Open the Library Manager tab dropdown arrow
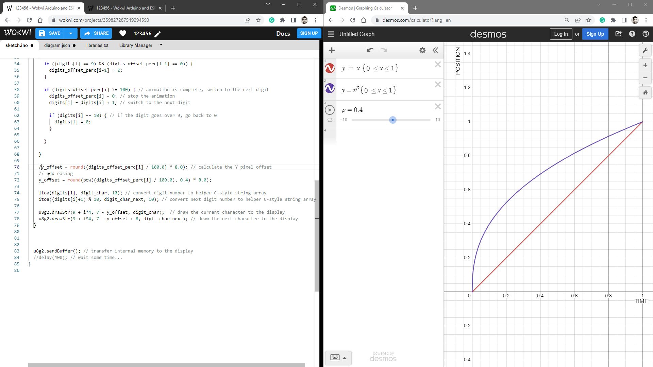The image size is (653, 367). [x=161, y=45]
